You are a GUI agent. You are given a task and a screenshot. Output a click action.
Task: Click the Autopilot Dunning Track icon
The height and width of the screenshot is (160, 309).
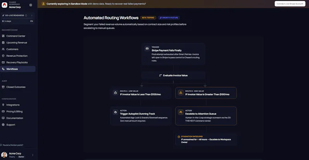pyautogui.click(x=115, y=112)
